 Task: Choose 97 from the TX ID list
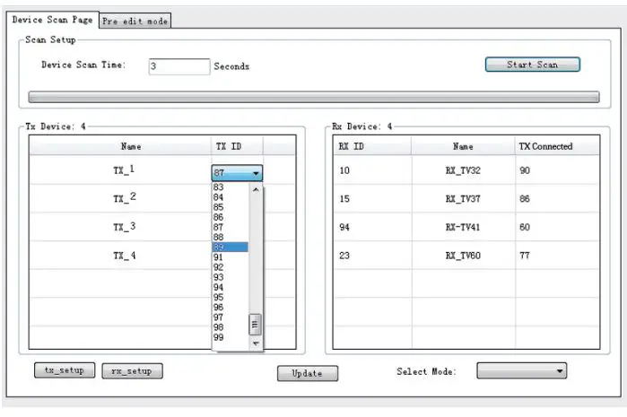tap(230, 317)
